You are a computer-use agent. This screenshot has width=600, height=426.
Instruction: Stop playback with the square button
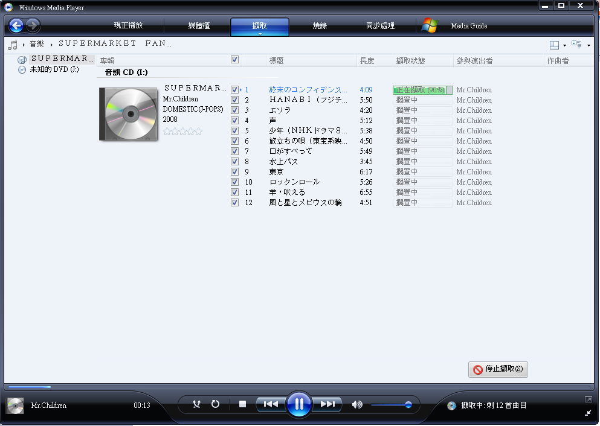pos(242,404)
